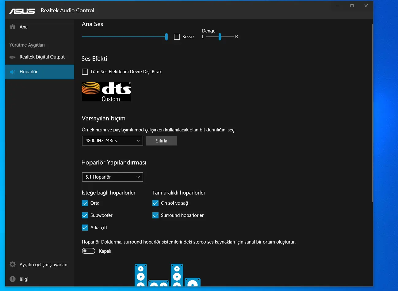Viewport: 398px width, 291px height.
Task: Uncheck Ön sol ve sağ checkbox
Action: 155,203
